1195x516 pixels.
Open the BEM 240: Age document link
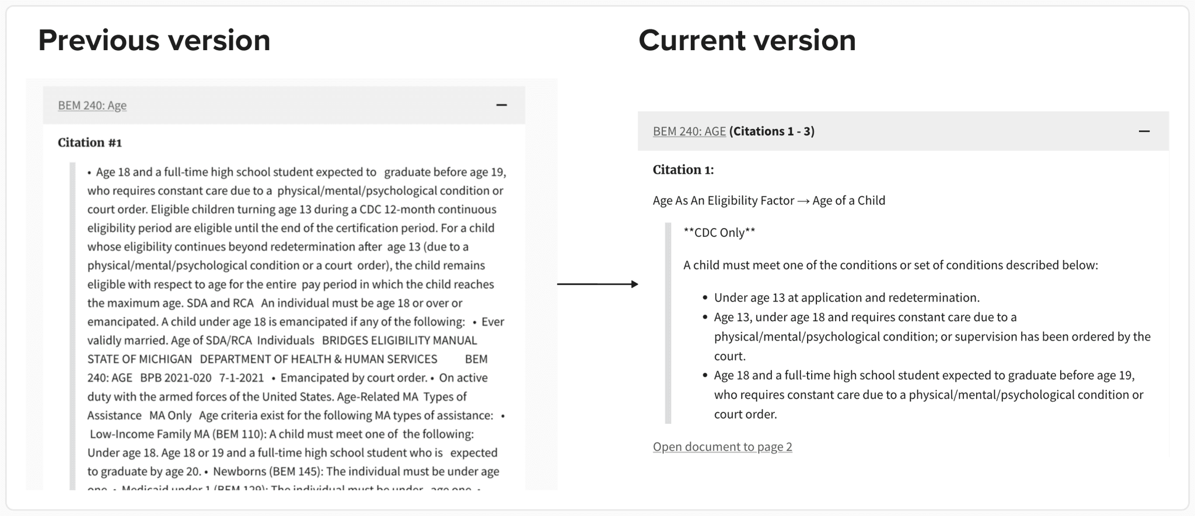[x=92, y=106]
